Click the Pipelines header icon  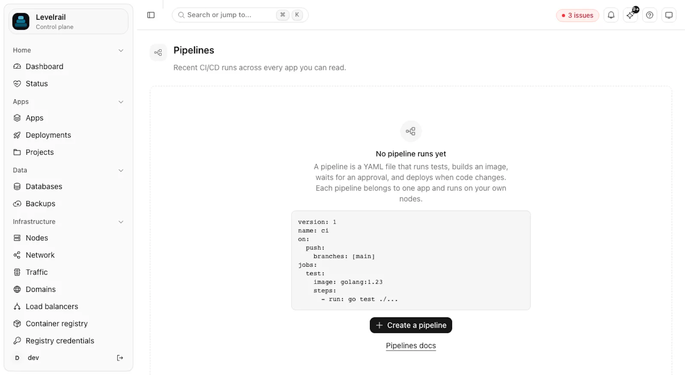[x=158, y=53]
